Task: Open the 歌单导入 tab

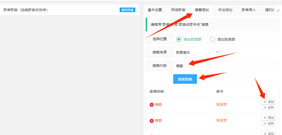Action: tap(249, 10)
